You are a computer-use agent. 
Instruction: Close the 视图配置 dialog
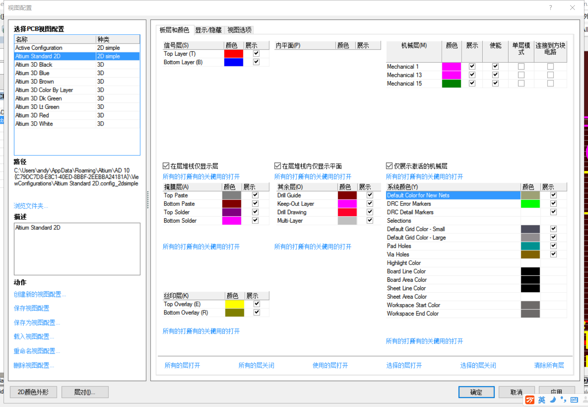573,8
